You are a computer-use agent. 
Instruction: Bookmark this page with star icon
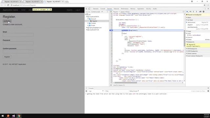[204, 5]
